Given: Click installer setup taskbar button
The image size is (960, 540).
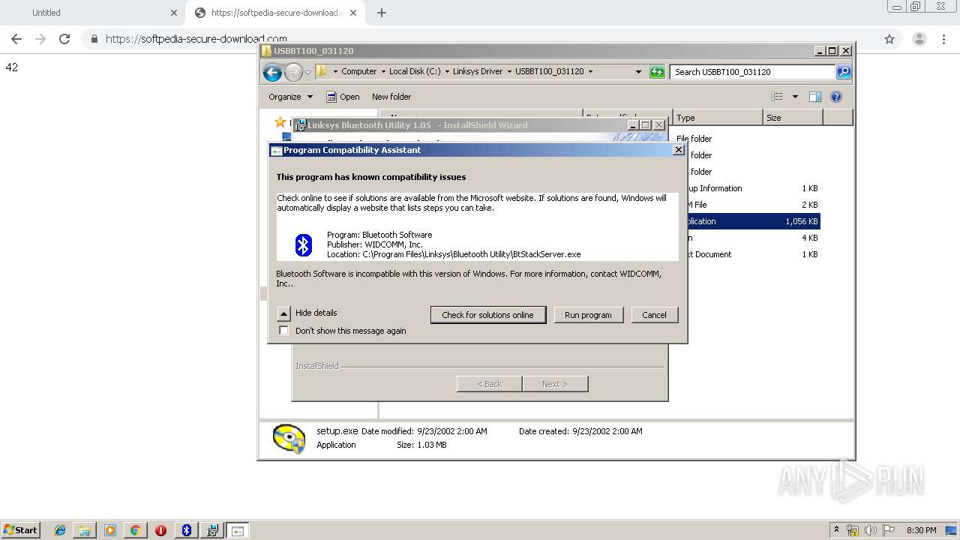Looking at the screenshot, I should click(x=212, y=530).
